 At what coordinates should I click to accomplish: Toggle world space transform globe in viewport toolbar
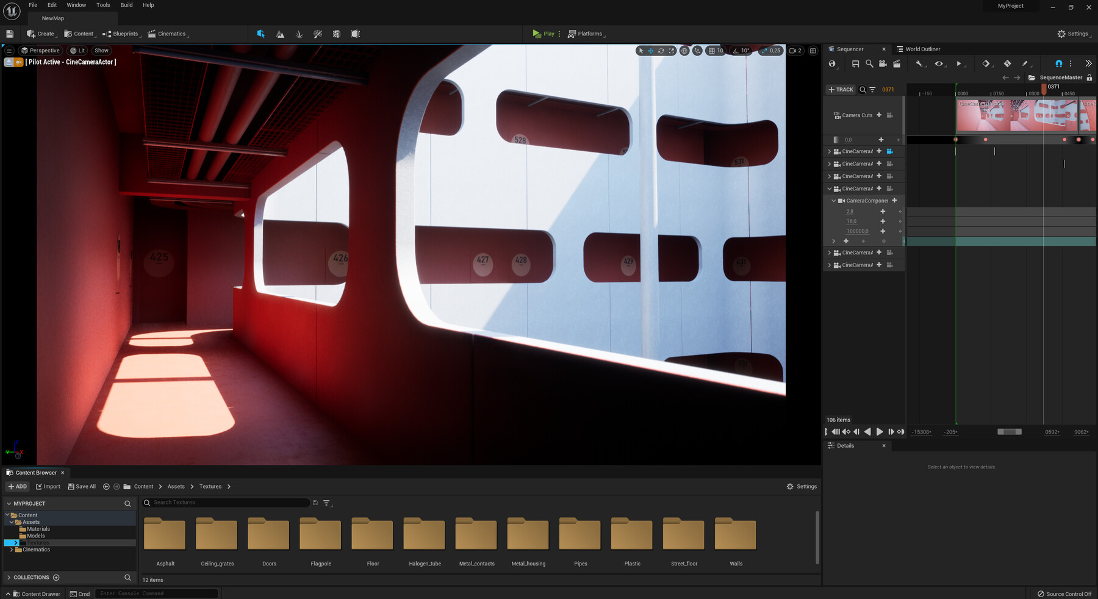684,51
